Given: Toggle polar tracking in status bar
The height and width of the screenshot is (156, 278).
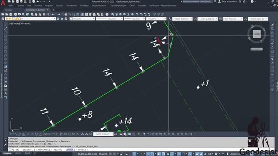Looking at the screenshot, I should pyautogui.click(x=134, y=154).
